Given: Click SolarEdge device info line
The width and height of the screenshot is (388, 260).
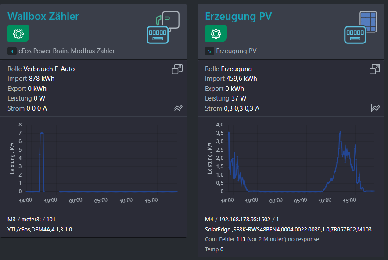Looking at the screenshot, I should 288,230.
